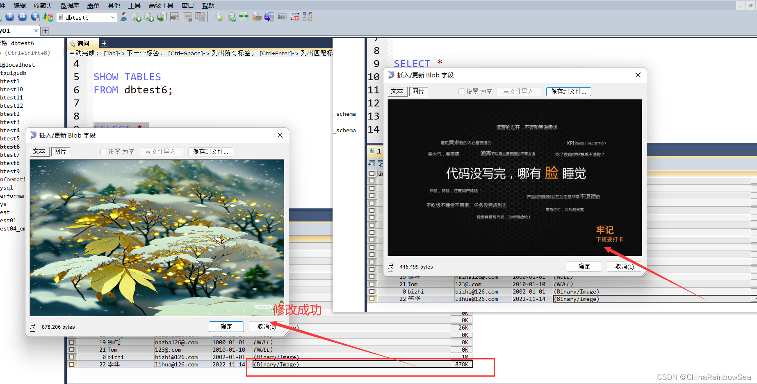
Task: Click the second result grid toolbar icon in right window
Action: (380, 163)
